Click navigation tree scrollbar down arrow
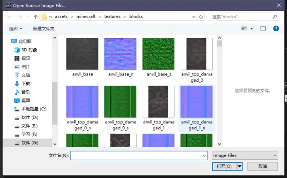Image resolution: width=287 pixels, height=178 pixels. [x=55, y=144]
